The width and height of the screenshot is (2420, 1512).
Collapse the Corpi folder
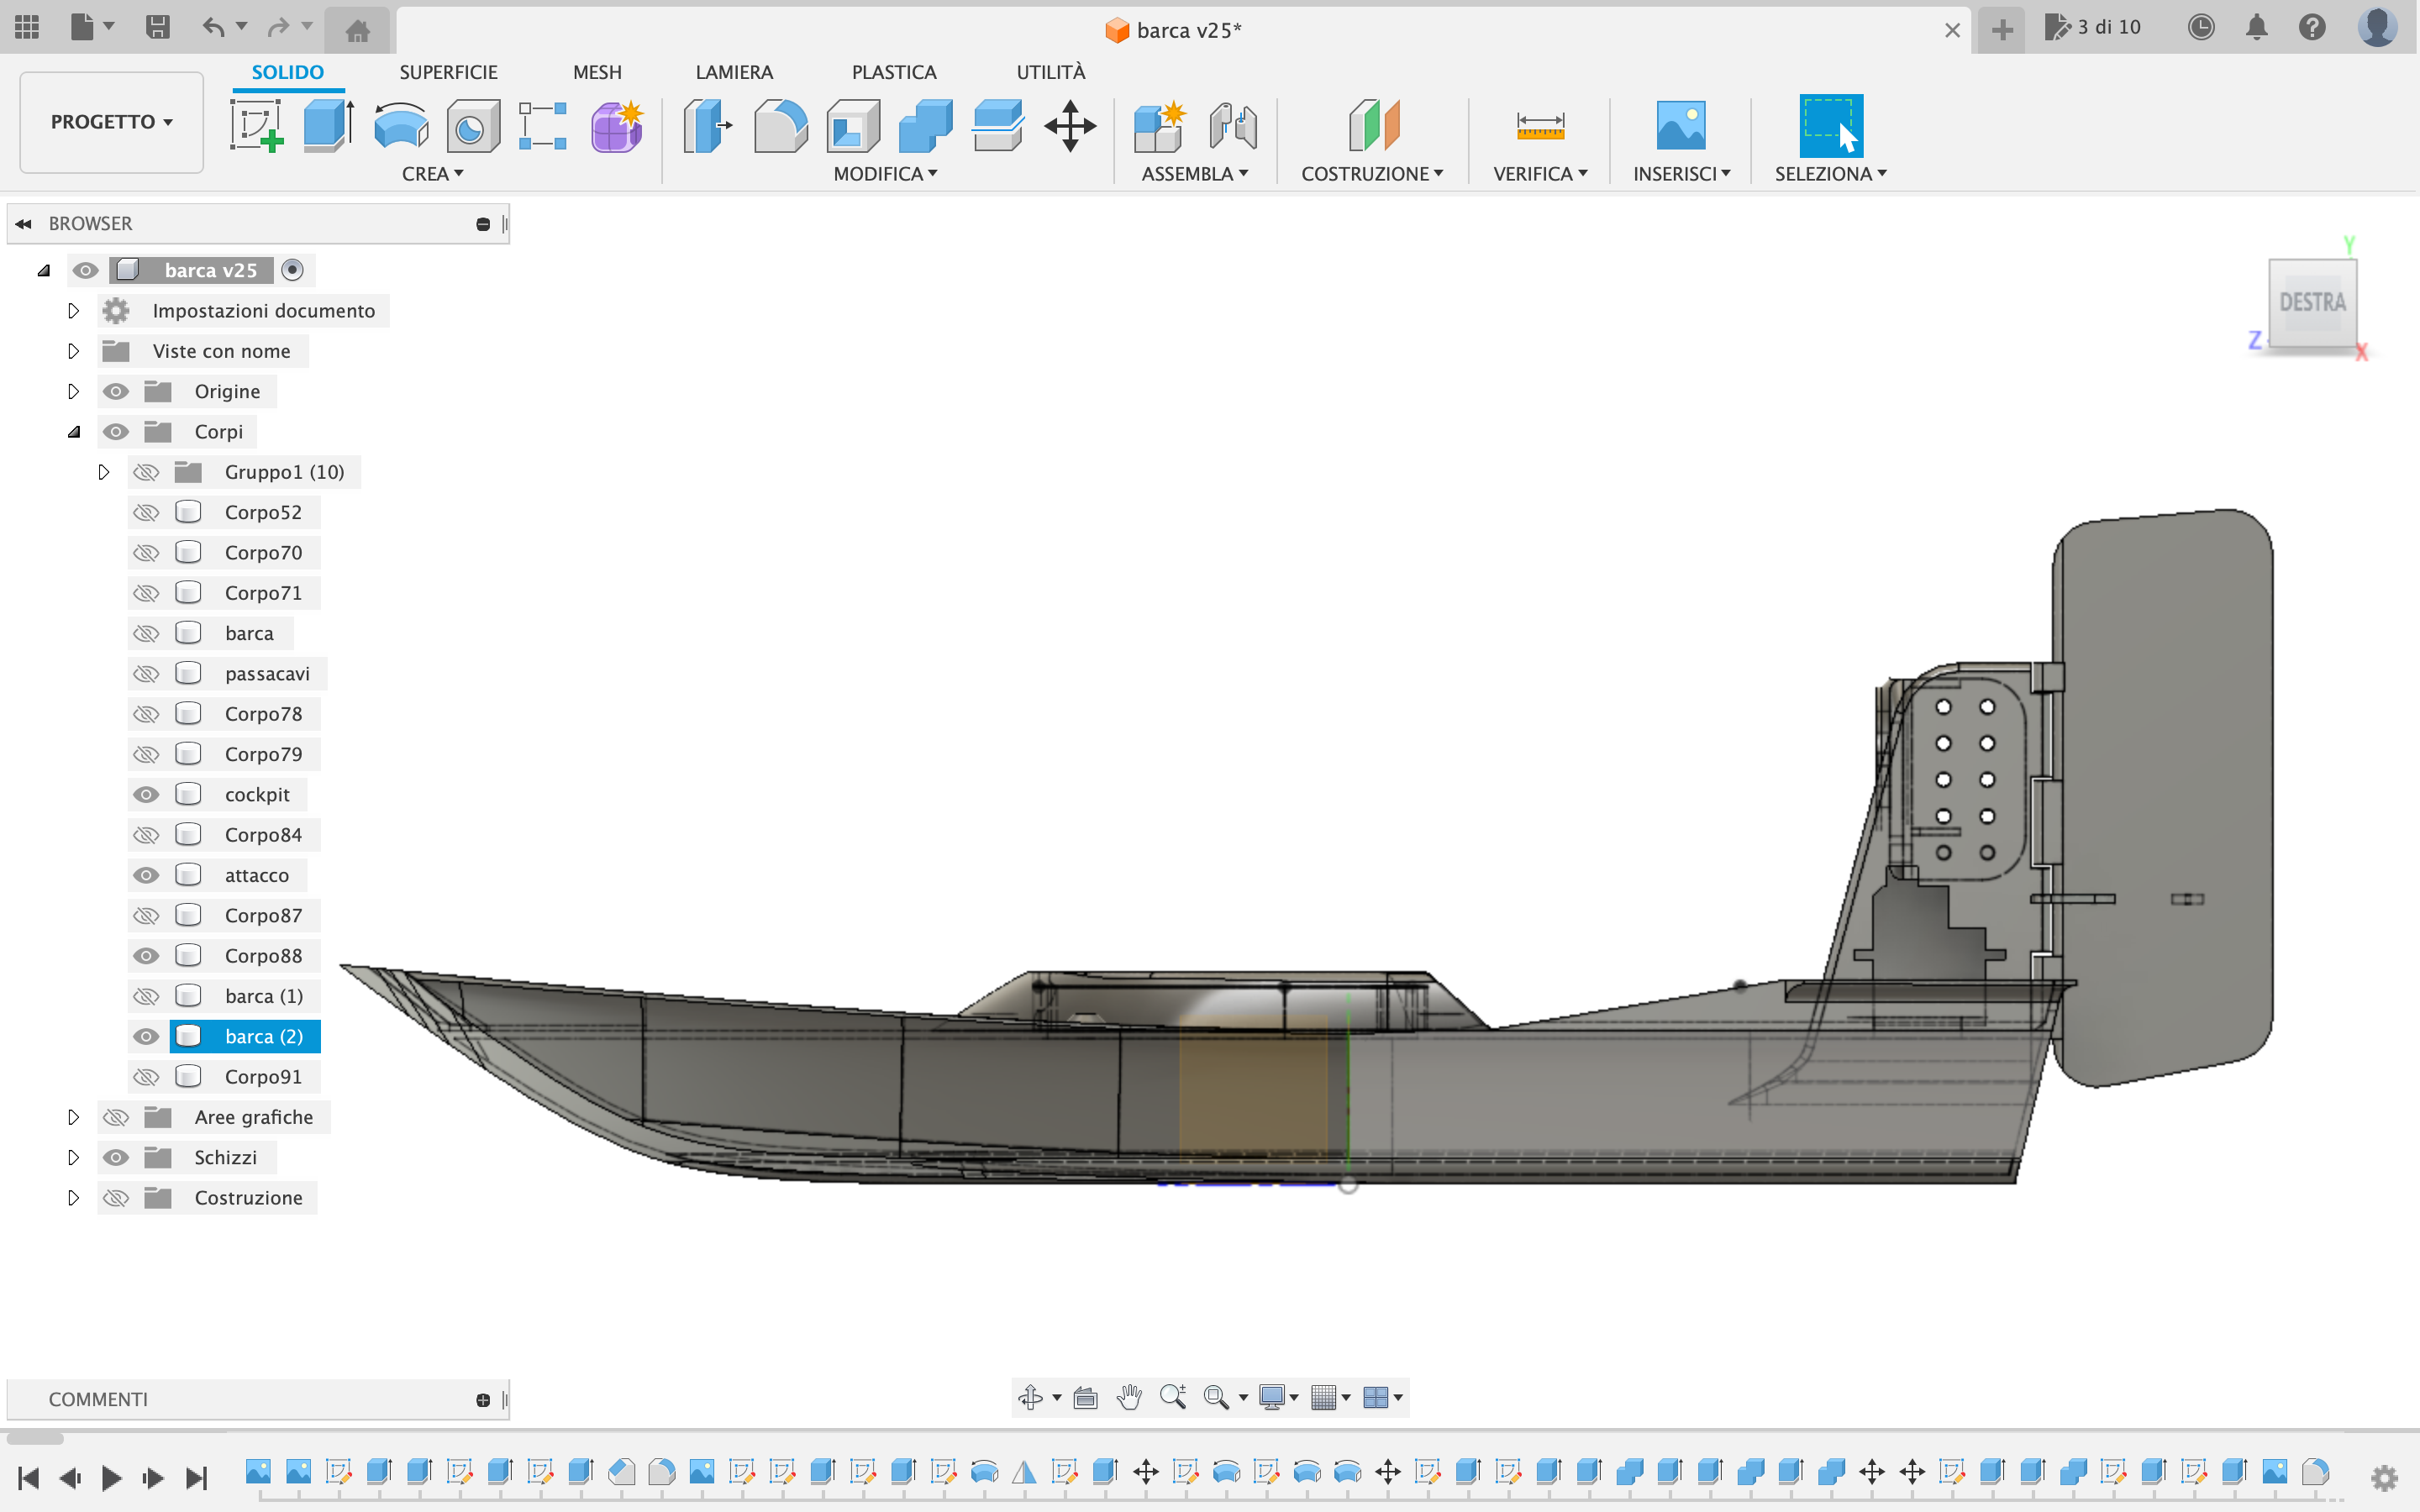coord(73,432)
